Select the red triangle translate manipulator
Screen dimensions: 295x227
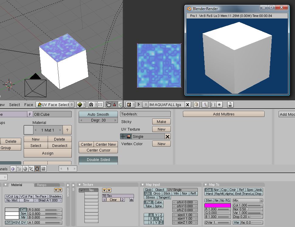point(115,105)
